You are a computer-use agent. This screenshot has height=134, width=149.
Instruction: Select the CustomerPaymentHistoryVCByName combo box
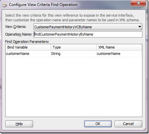point(88,27)
